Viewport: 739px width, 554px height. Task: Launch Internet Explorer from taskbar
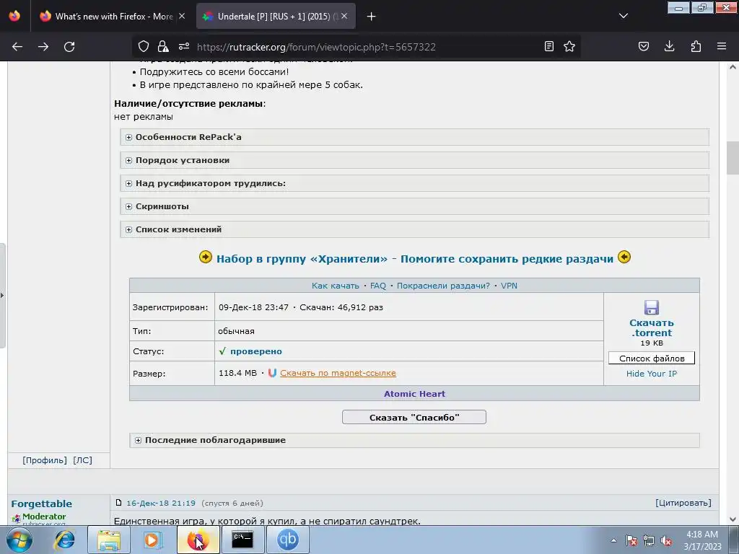click(64, 540)
